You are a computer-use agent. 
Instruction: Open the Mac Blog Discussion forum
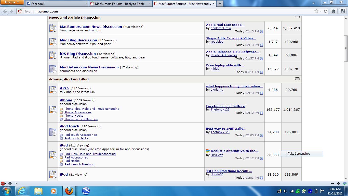coord(78,40)
